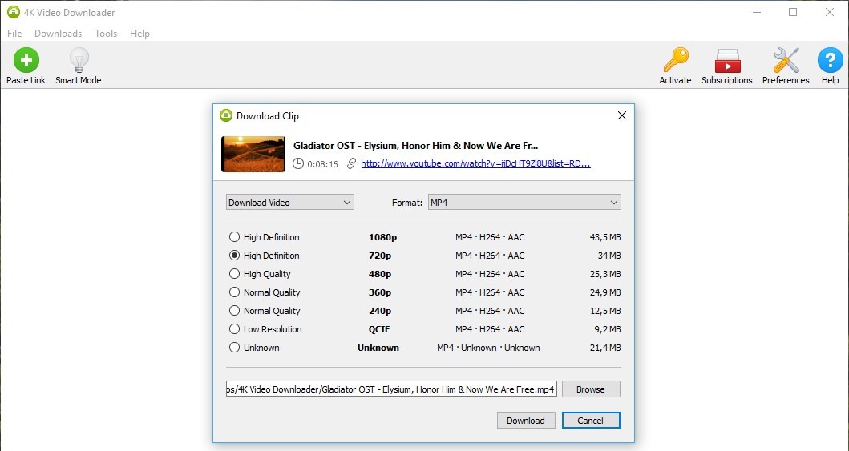849x451 pixels.
Task: Select the 1080p High Definition option
Action: [x=234, y=237]
